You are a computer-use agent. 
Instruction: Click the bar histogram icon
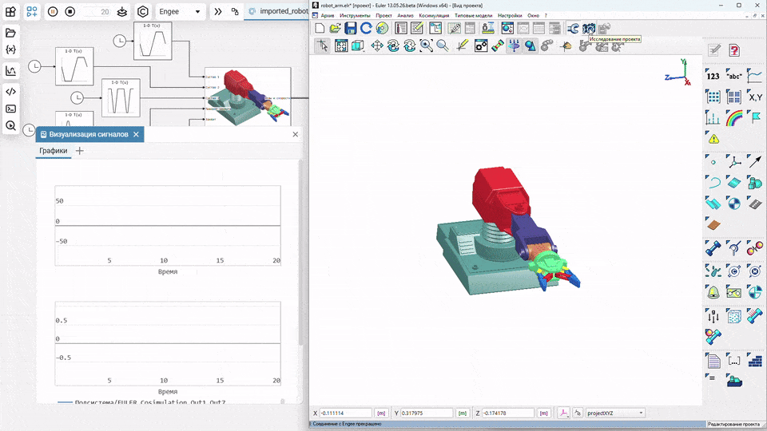click(713, 118)
